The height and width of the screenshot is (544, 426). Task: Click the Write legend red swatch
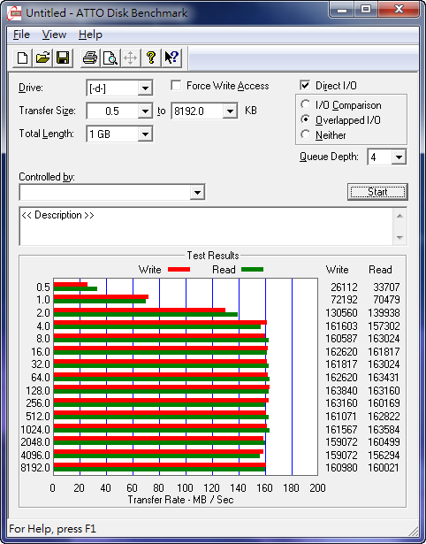(179, 269)
